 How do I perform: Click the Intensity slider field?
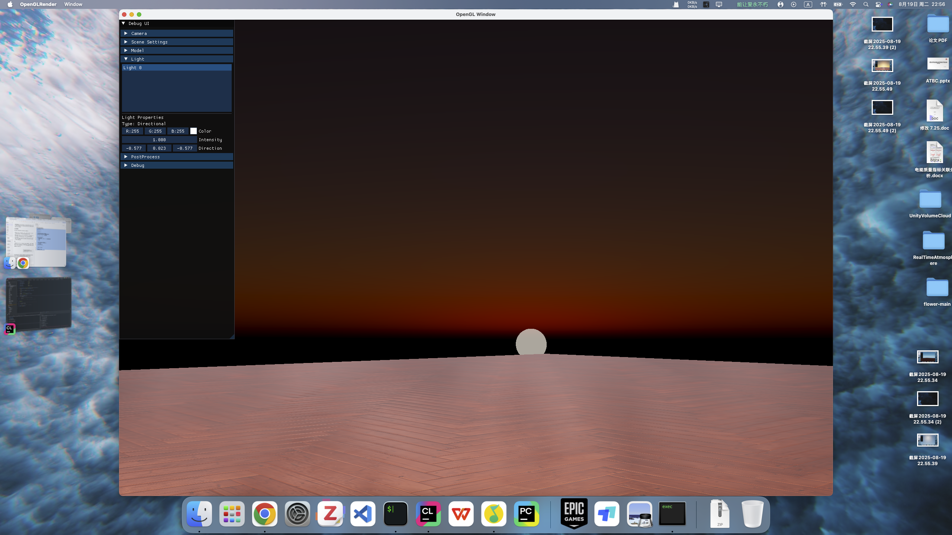tap(159, 140)
